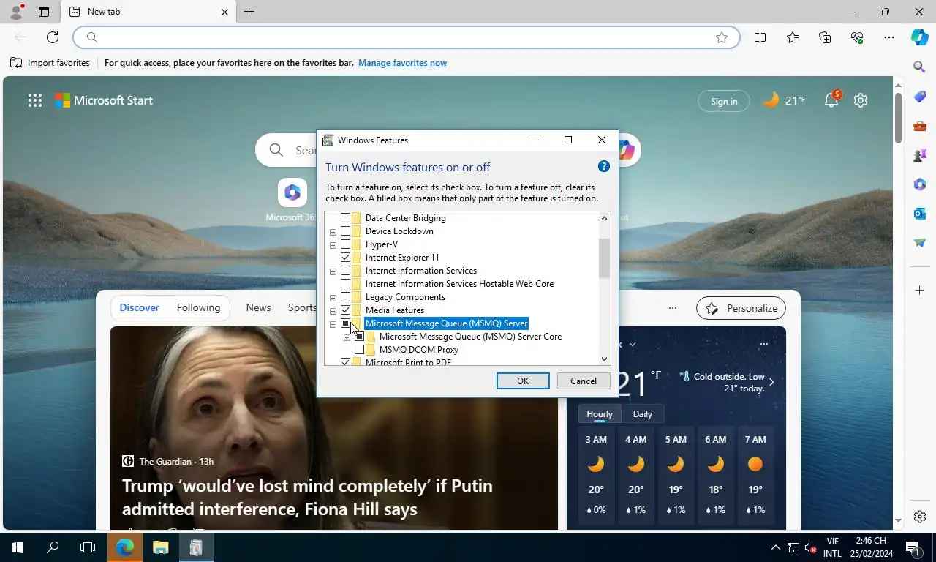Open notifications bell with 5 badge
This screenshot has height=562, width=936.
(832, 100)
